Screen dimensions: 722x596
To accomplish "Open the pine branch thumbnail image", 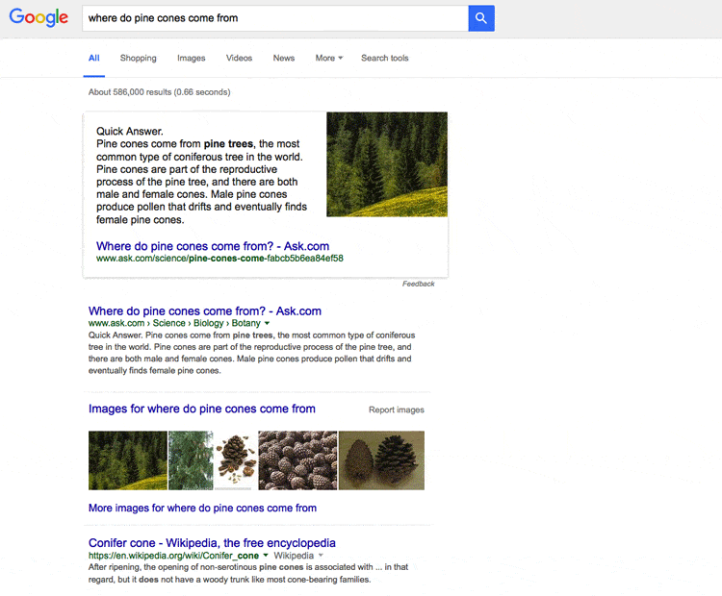I will [x=191, y=460].
